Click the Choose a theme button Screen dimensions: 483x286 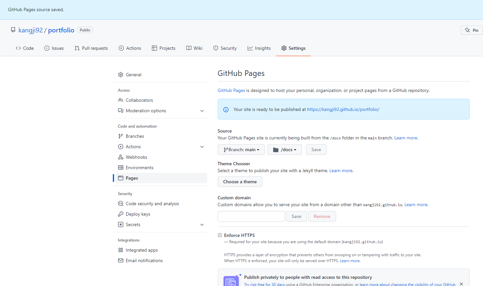240,182
